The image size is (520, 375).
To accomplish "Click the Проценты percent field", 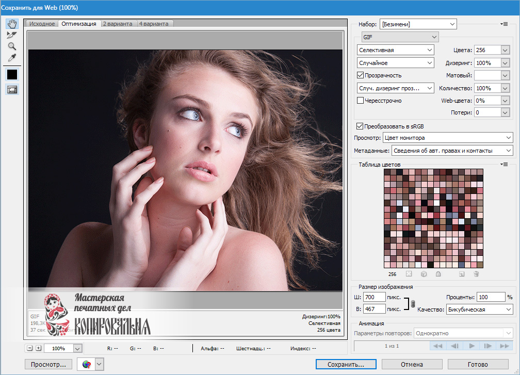I will pos(491,297).
